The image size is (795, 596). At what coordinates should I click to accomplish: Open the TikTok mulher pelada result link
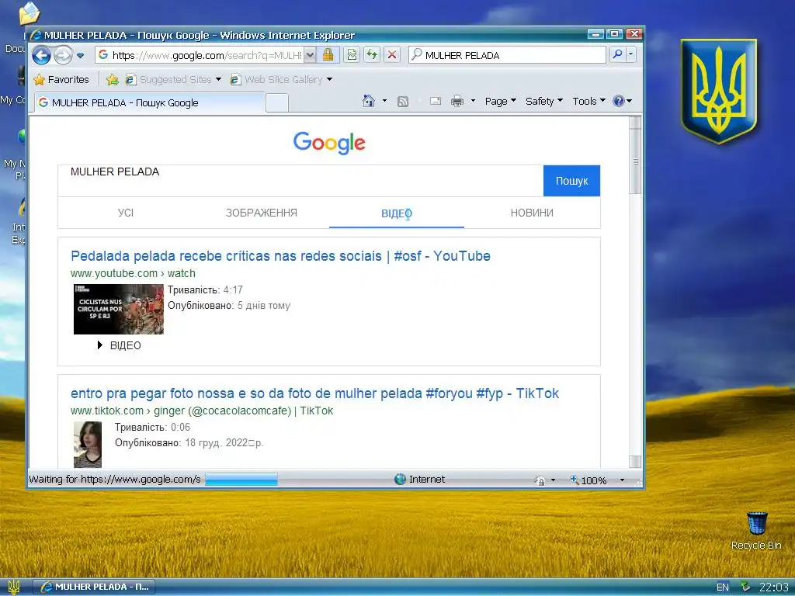pyautogui.click(x=314, y=393)
